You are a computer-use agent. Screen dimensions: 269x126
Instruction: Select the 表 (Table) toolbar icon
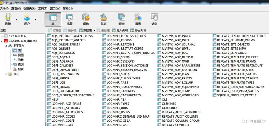(53, 19)
